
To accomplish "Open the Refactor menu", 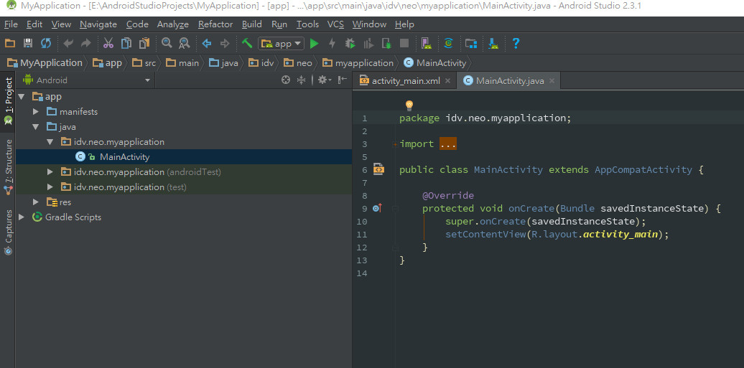I will point(215,24).
